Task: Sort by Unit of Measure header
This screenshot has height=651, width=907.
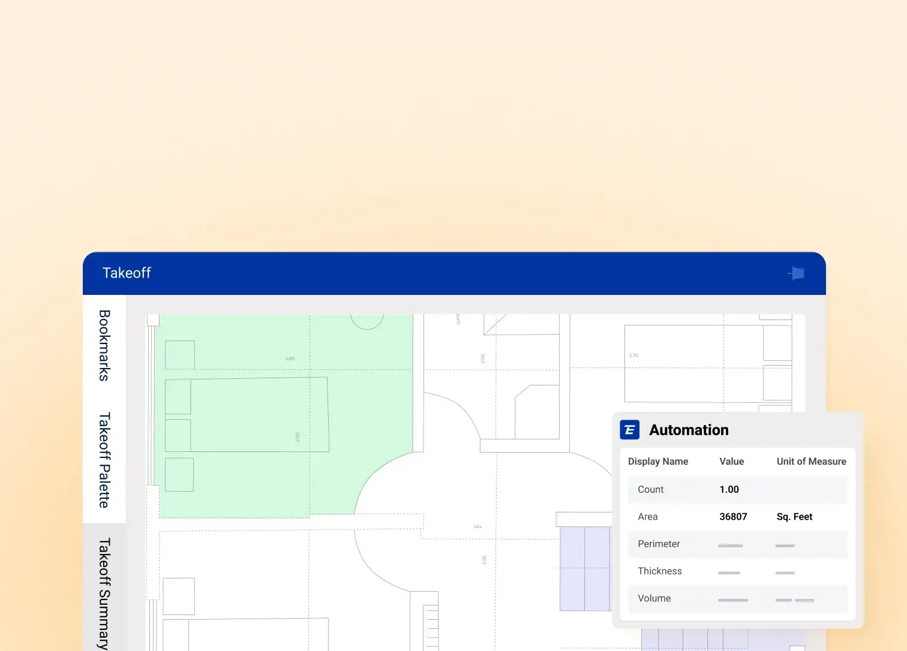Action: (x=811, y=462)
